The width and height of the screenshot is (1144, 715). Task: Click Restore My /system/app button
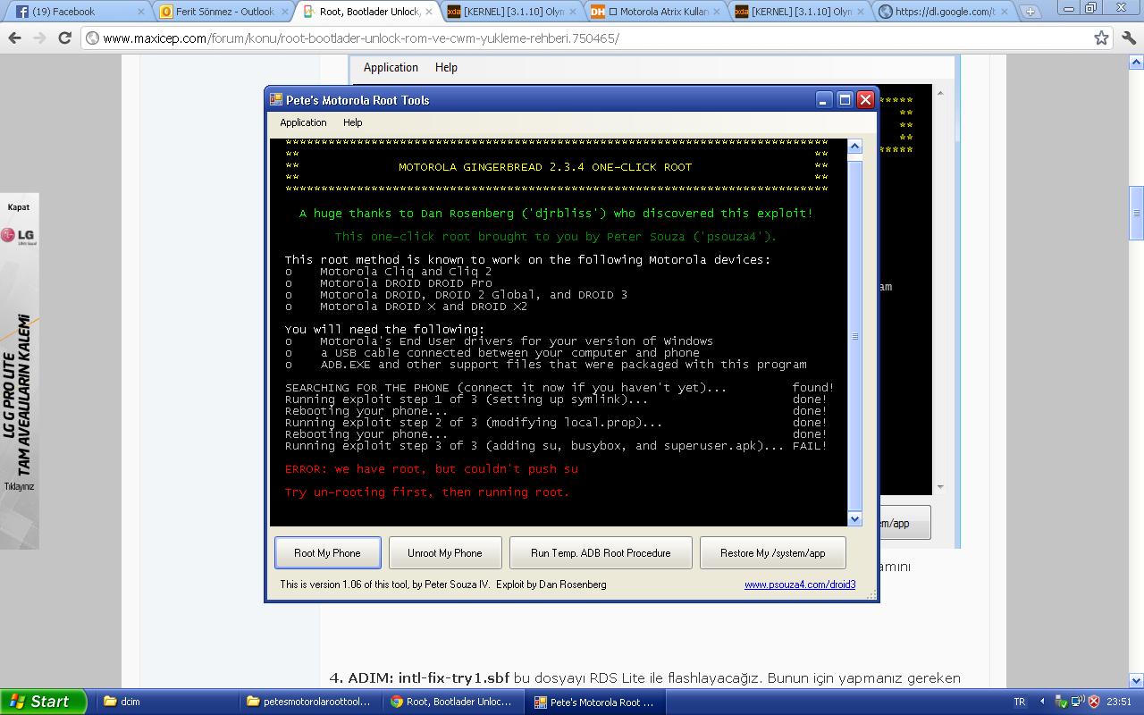coord(773,552)
